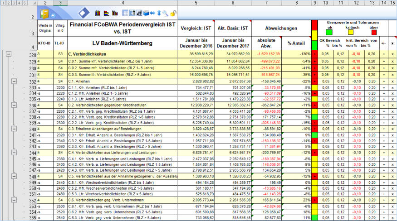Toggle the x marker in row 340

coord(392,129)
